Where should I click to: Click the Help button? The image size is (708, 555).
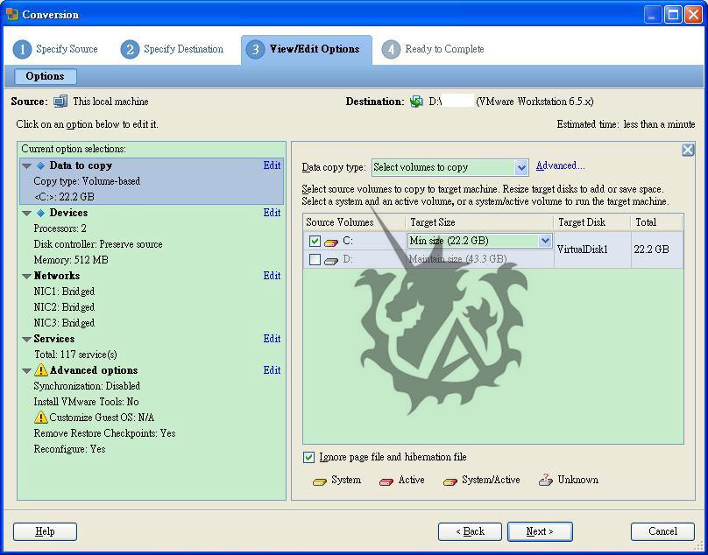point(46,531)
